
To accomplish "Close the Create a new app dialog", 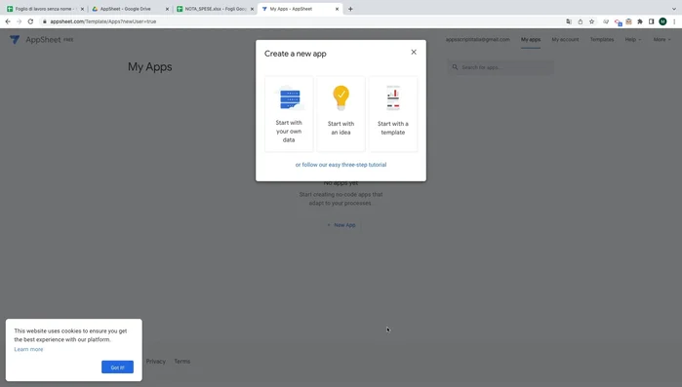I will (x=414, y=52).
